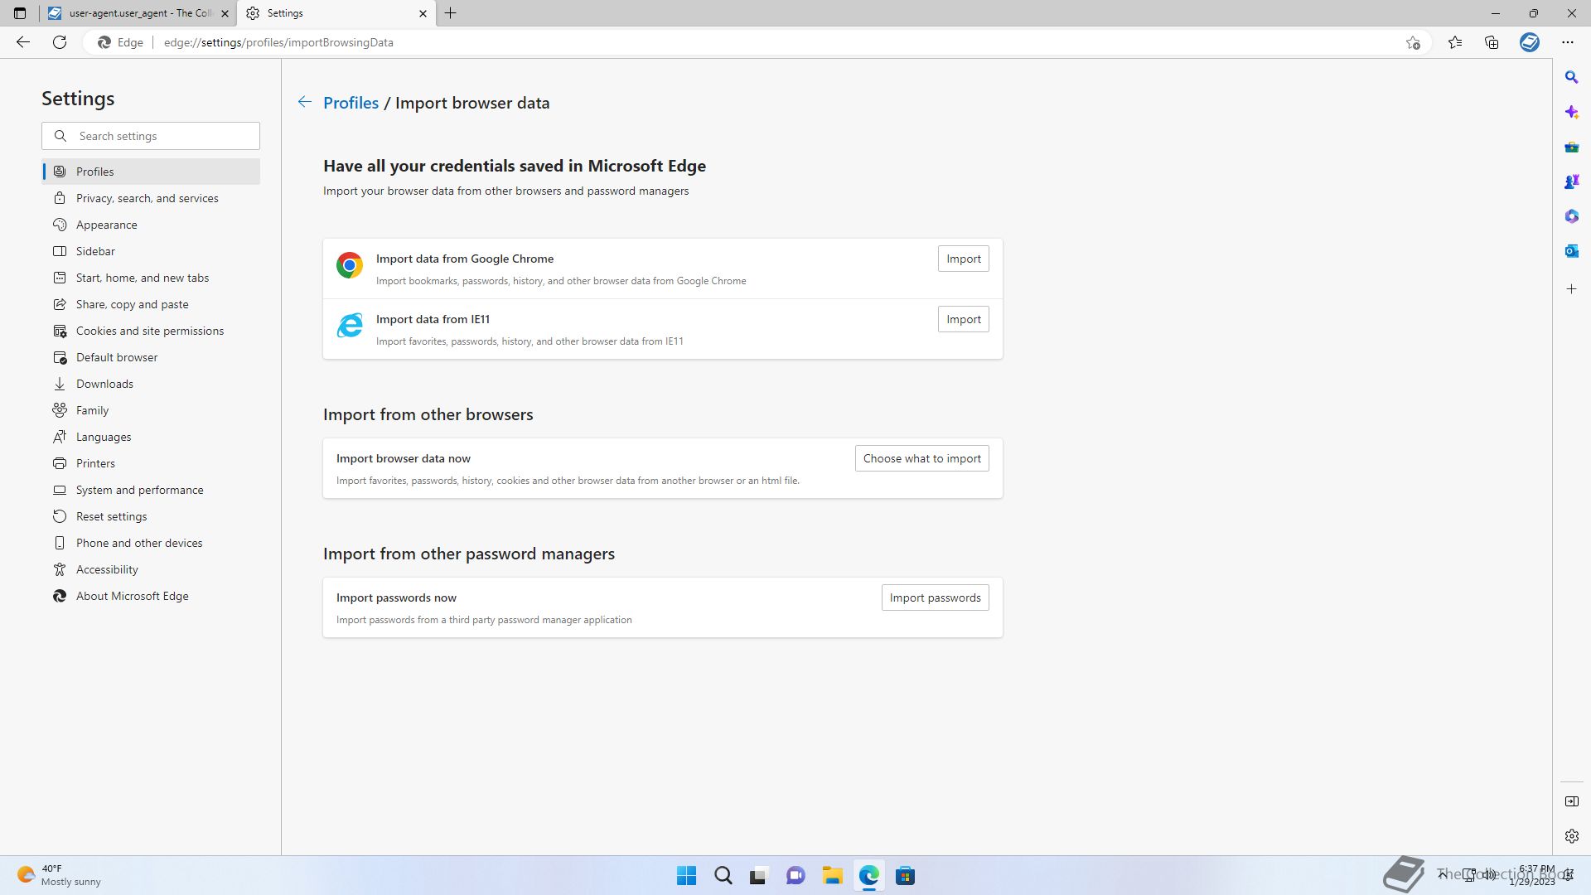Open Microsoft Store from taskbar
This screenshot has width=1591, height=895.
[905, 876]
